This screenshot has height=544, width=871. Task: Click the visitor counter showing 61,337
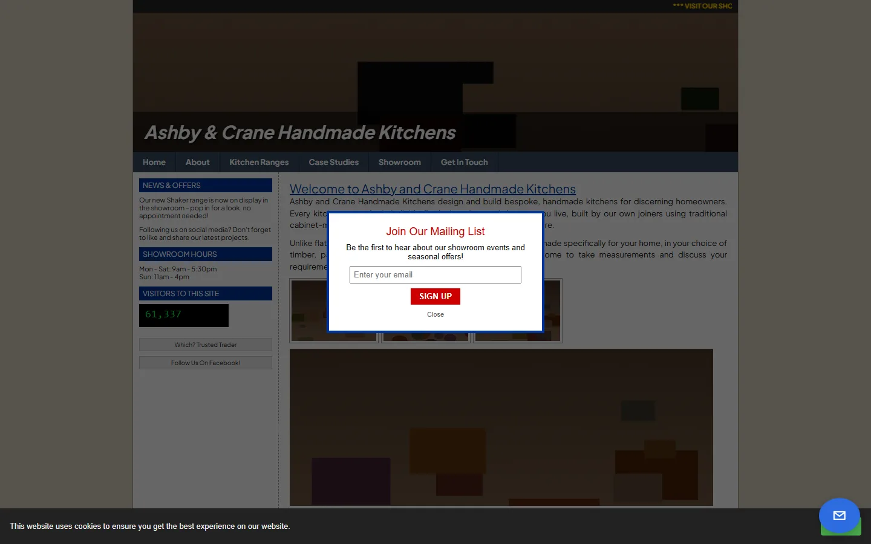click(x=184, y=316)
